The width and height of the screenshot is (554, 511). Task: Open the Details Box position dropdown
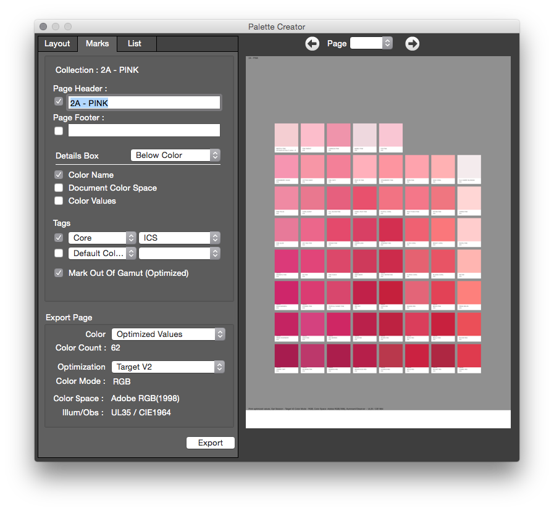(x=175, y=156)
